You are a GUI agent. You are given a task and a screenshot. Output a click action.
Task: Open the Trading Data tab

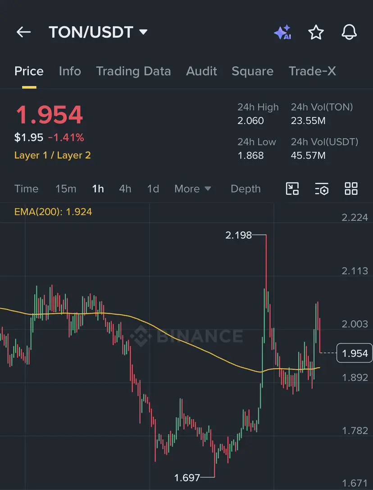click(x=133, y=71)
